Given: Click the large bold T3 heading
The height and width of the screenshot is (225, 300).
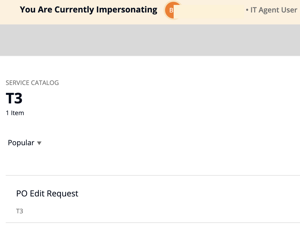Looking at the screenshot, I should [x=14, y=99].
